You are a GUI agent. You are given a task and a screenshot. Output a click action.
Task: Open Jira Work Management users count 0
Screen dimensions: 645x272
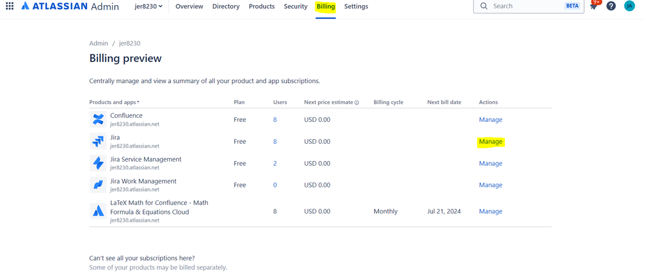[x=275, y=185]
